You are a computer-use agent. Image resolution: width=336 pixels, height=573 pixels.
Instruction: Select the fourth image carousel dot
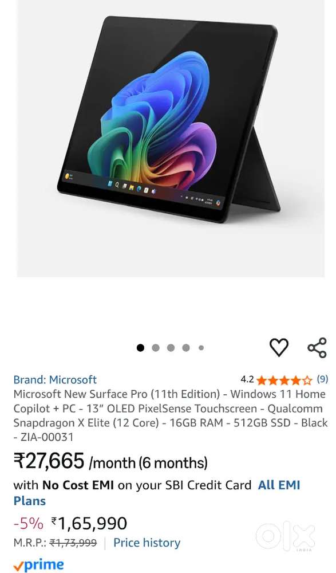tap(186, 348)
